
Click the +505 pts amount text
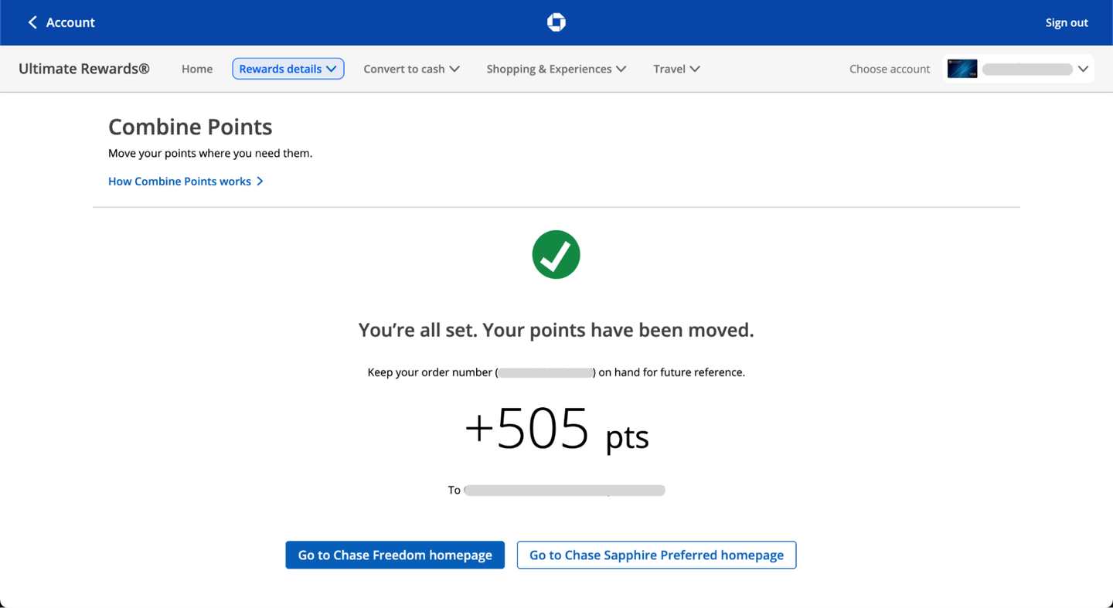(x=556, y=430)
